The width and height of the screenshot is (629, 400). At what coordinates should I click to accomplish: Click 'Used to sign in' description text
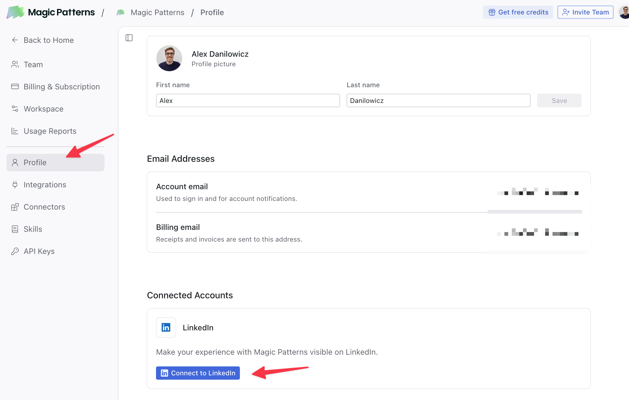pyautogui.click(x=227, y=198)
